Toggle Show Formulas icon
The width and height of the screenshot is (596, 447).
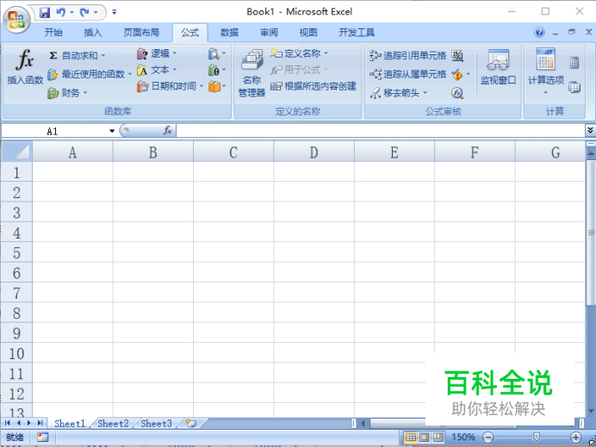457,55
